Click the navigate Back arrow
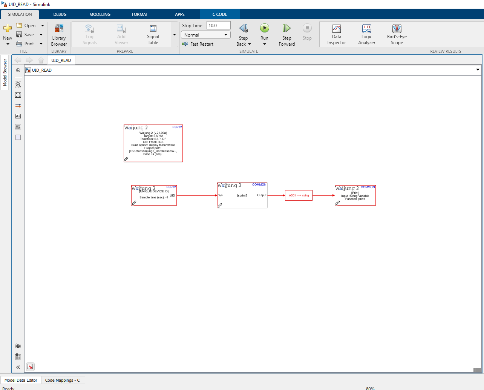This screenshot has height=390, width=484. click(x=18, y=60)
